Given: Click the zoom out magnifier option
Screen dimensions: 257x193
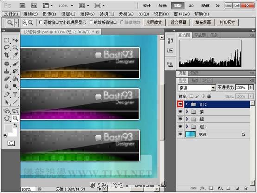Looking at the screenshot, I should point(31,23).
